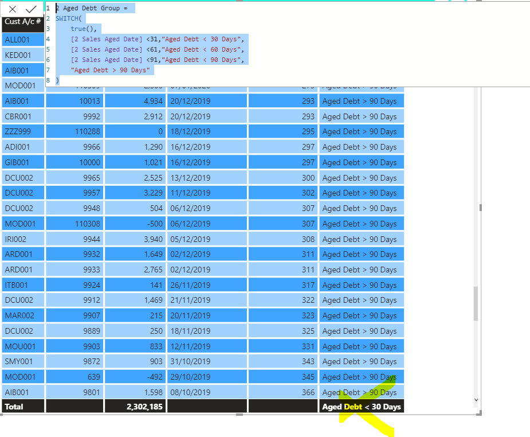Click invoice number 9801
Viewport: 530px width, 437px height.
pos(74,392)
